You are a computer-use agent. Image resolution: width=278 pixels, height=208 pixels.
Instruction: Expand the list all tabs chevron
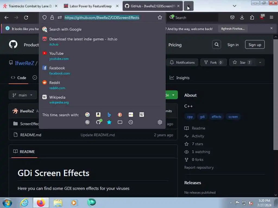(x=234, y=6)
